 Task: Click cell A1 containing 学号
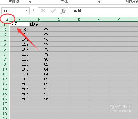coord(19,24)
